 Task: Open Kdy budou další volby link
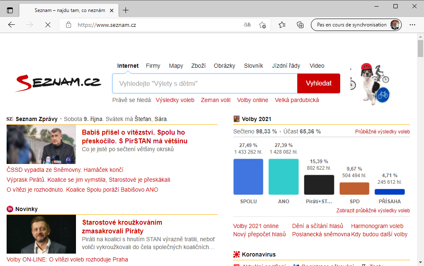click(x=379, y=234)
